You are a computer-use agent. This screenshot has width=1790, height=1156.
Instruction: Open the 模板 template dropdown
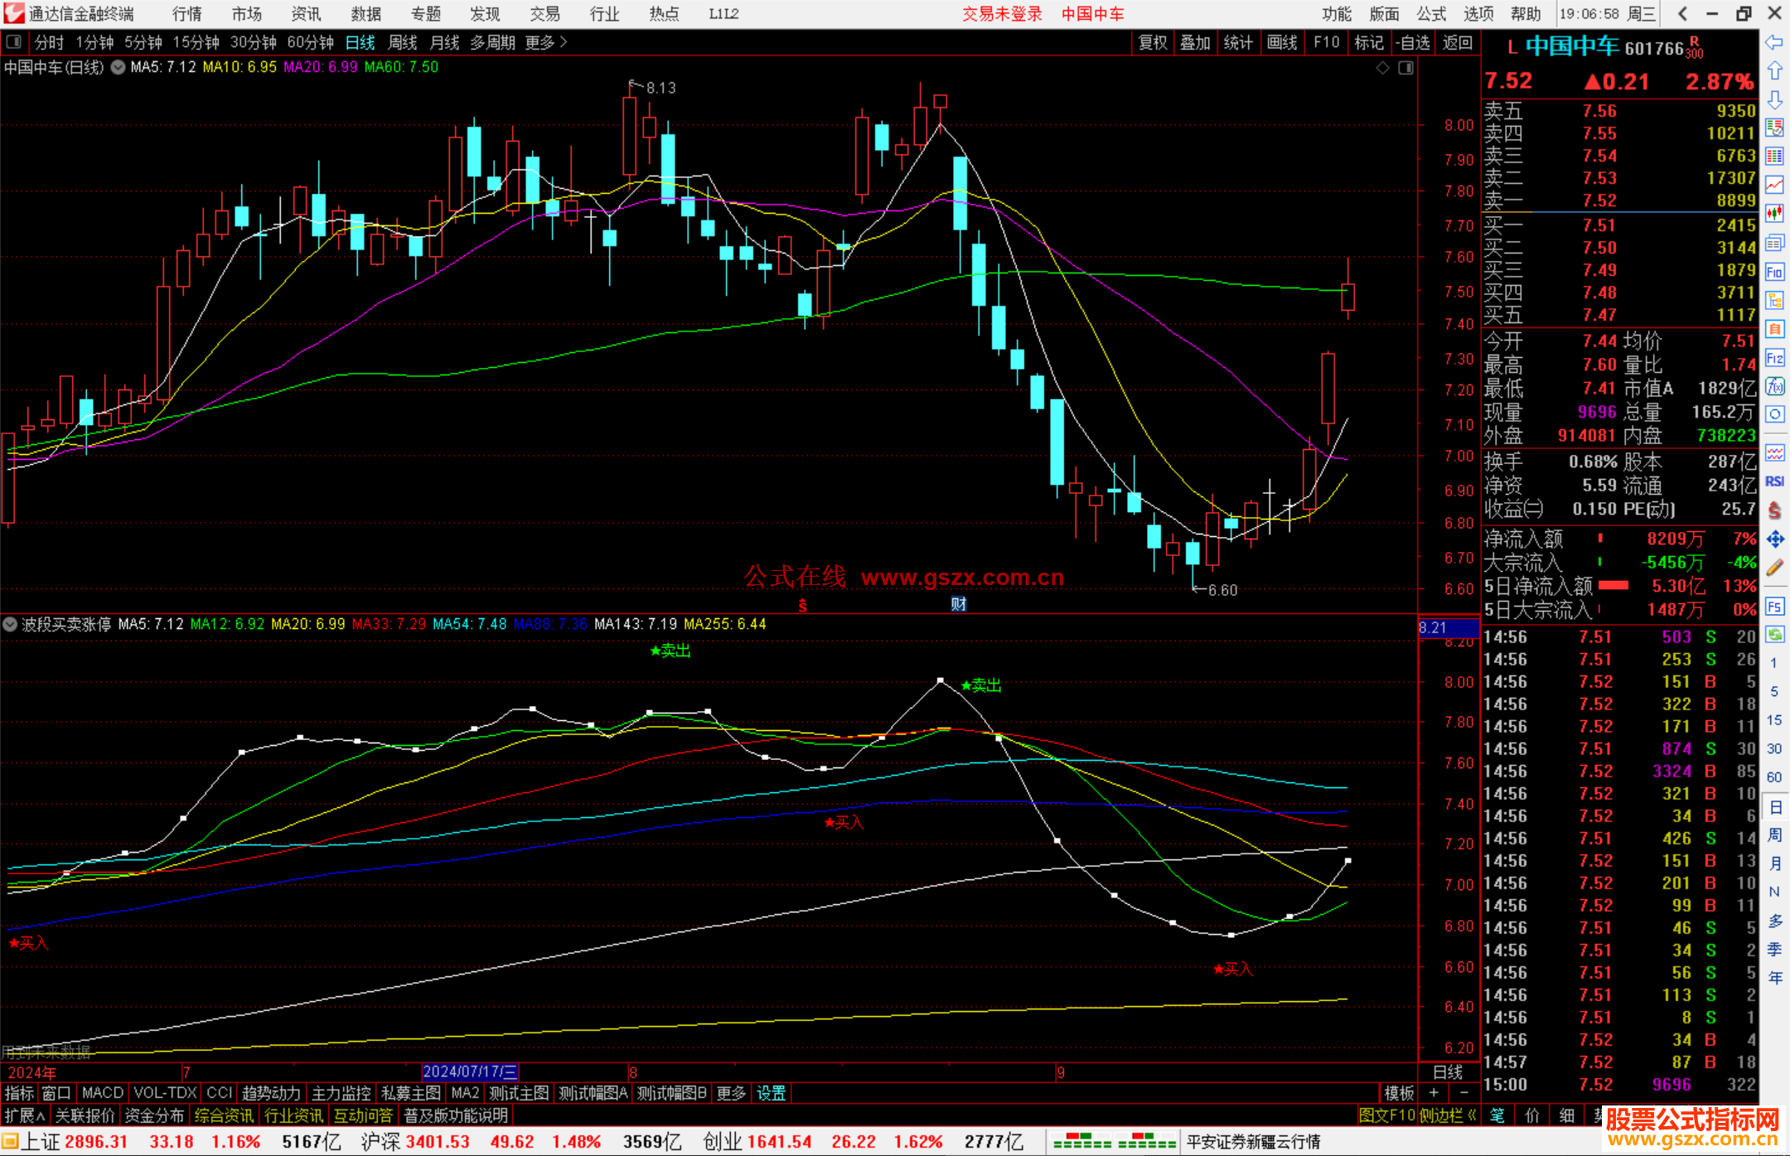coord(1399,1093)
